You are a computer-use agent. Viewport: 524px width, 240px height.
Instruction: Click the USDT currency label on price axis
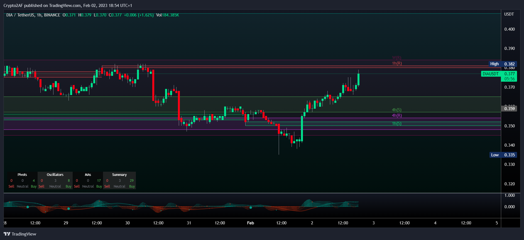pyautogui.click(x=509, y=14)
